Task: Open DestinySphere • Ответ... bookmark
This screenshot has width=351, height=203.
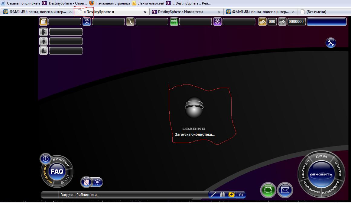Action: tap(65, 3)
